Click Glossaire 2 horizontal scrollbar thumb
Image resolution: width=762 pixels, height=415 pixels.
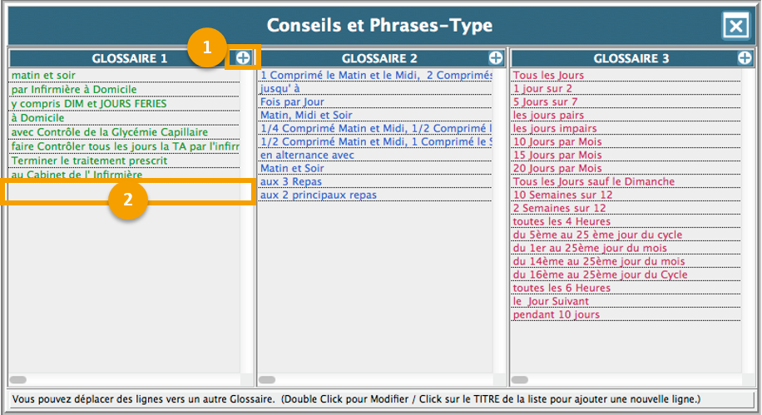pyautogui.click(x=268, y=380)
